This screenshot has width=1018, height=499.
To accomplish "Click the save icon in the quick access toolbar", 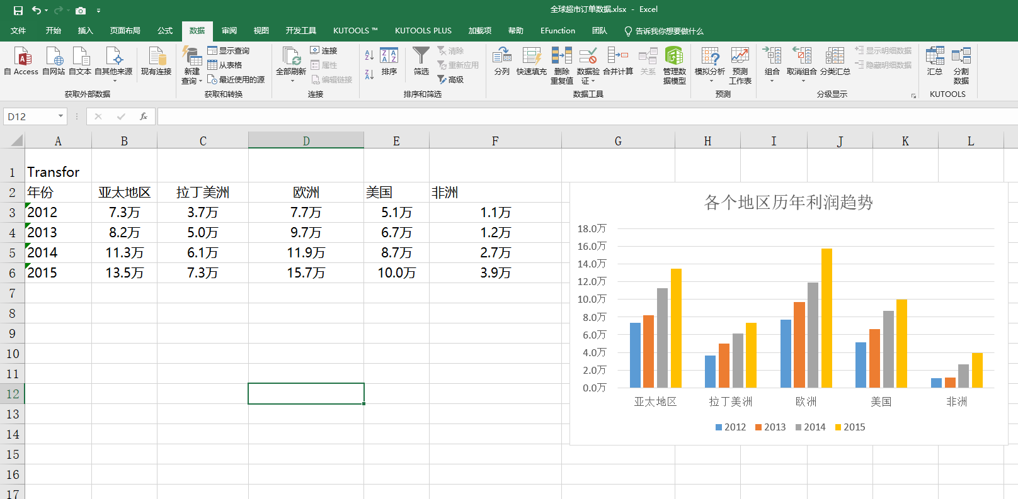I will tap(18, 10).
